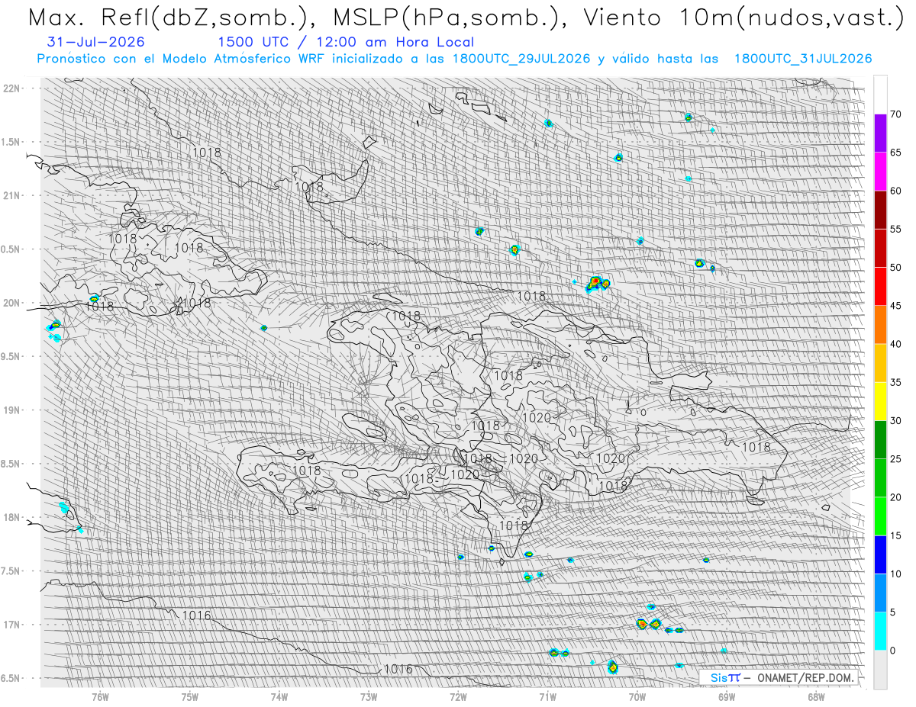Click the orange 40-45 dBZ color segment

pos(880,325)
